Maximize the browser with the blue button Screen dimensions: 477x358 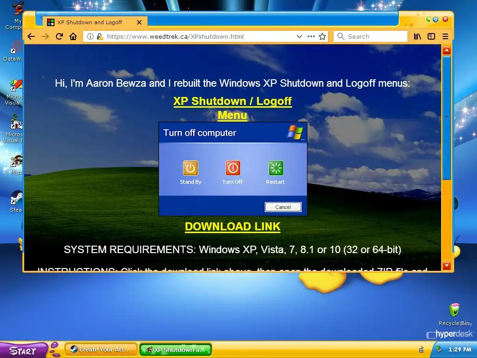tap(436, 19)
